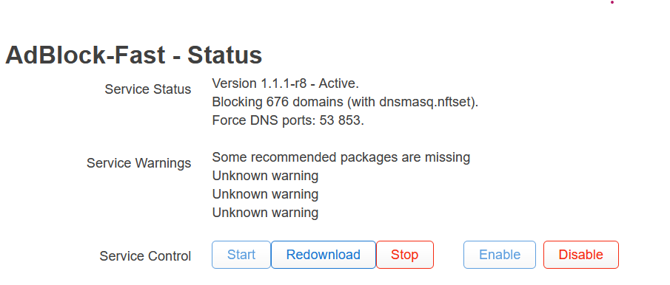Click the Start service button
This screenshot has width=670, height=285.
(241, 255)
